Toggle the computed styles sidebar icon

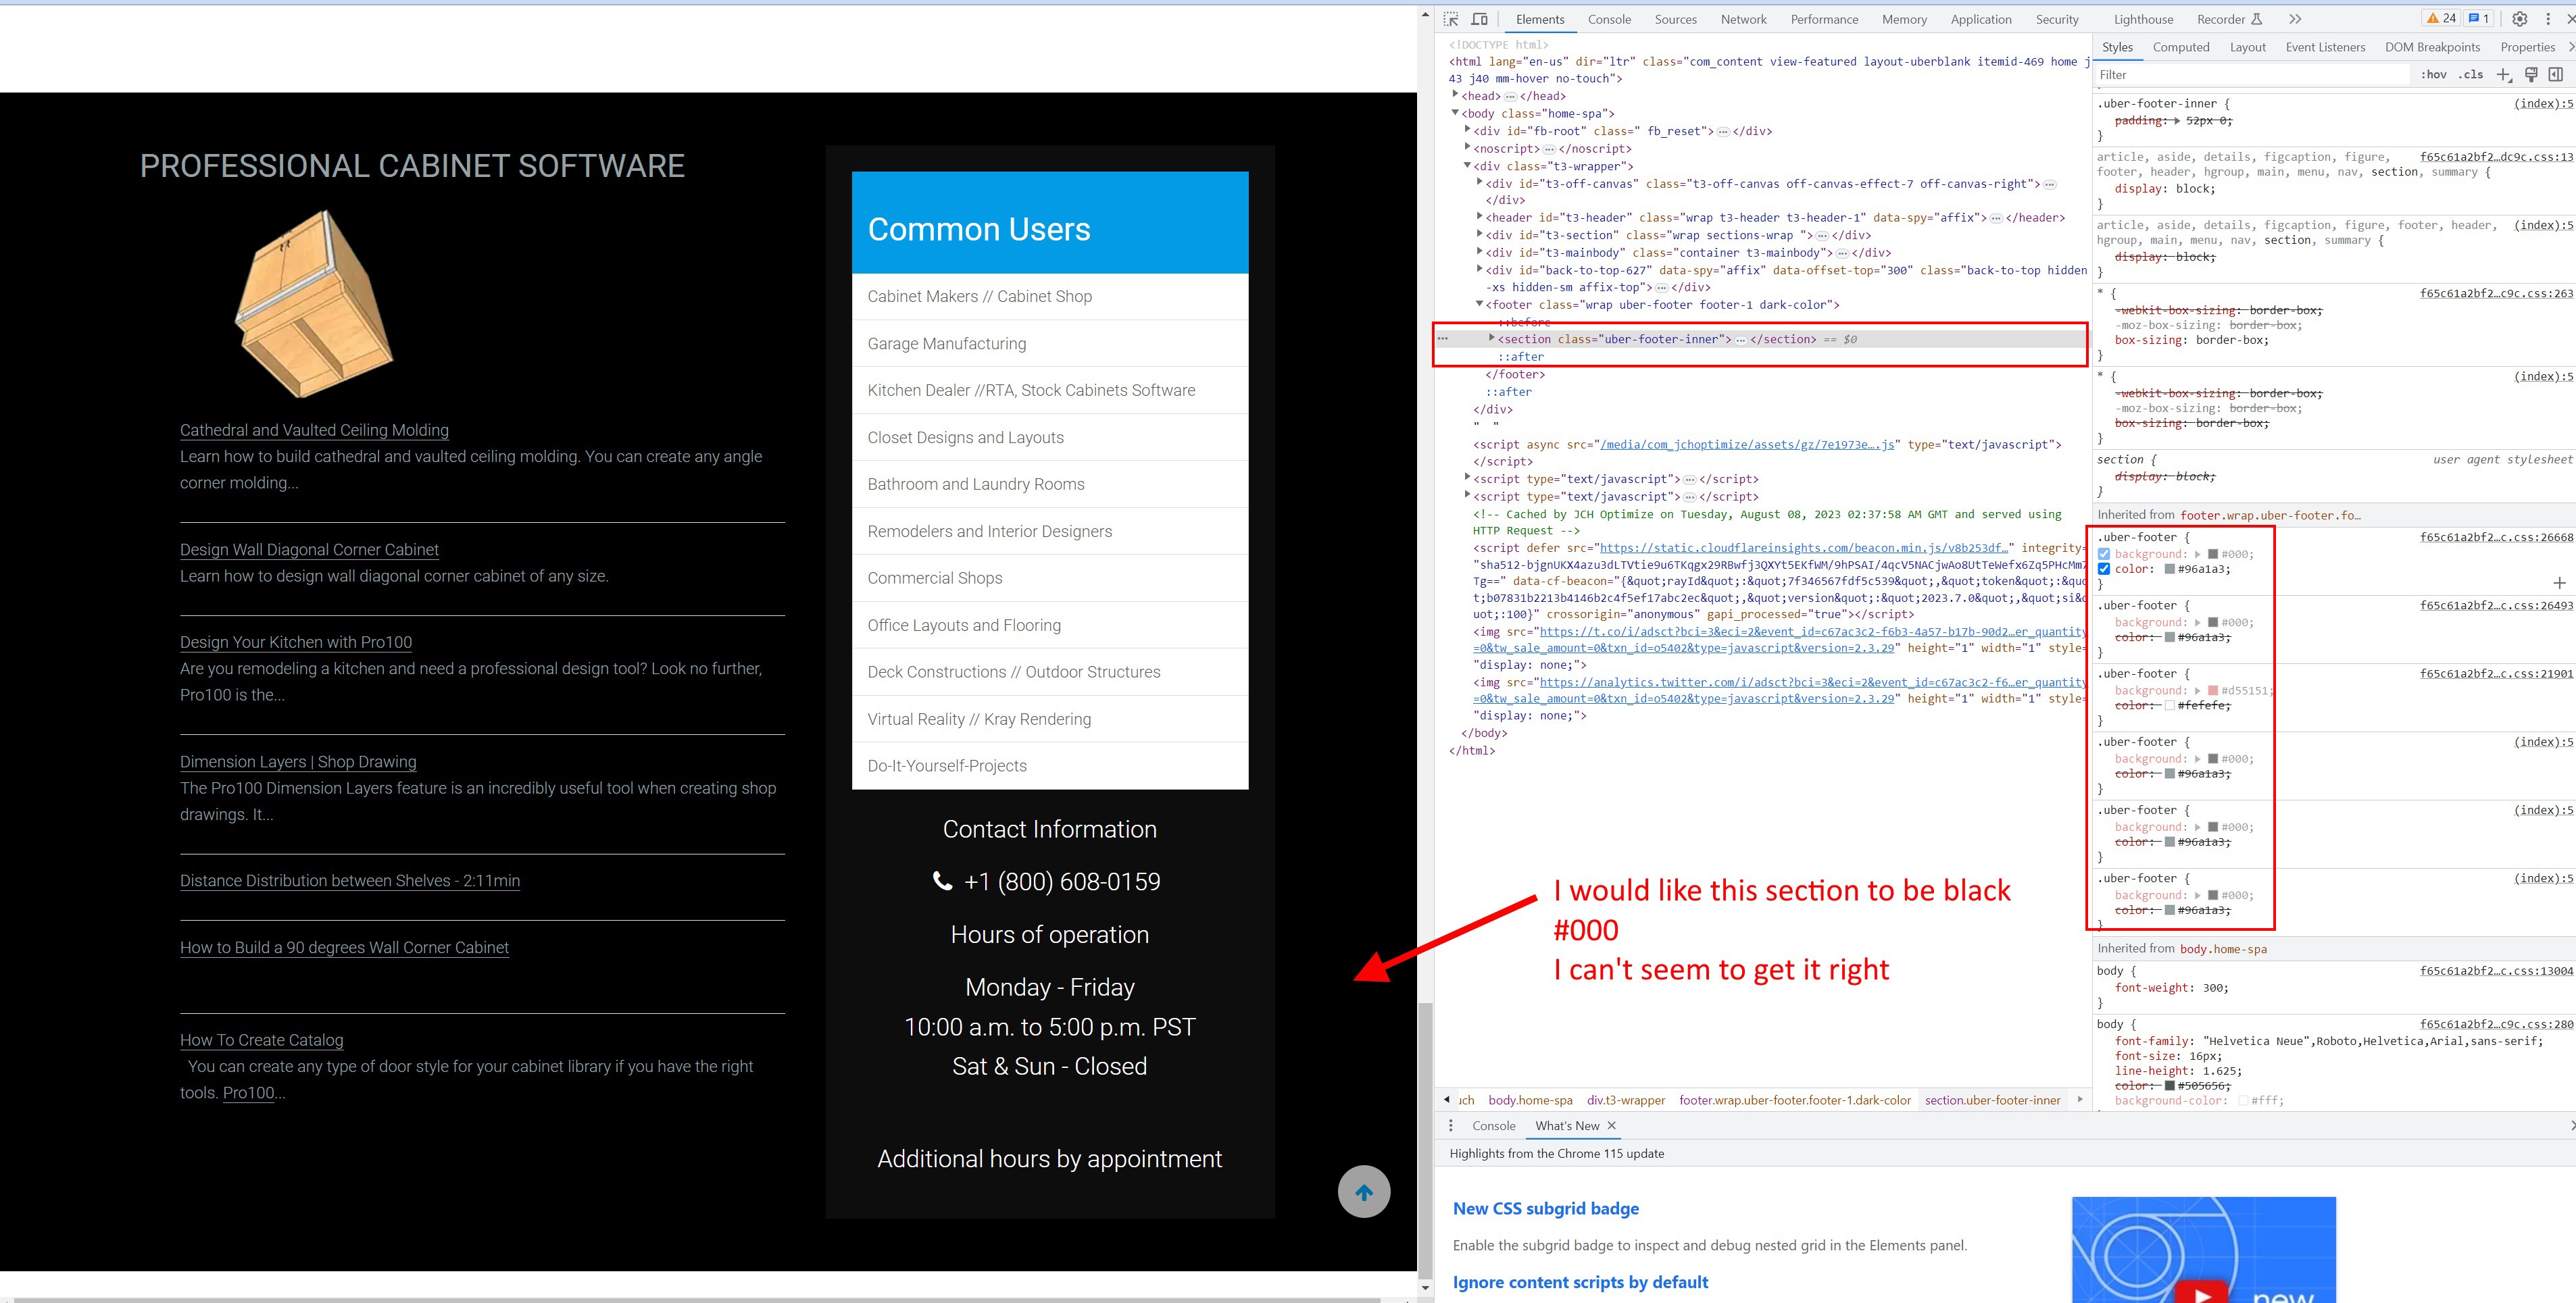2555,75
